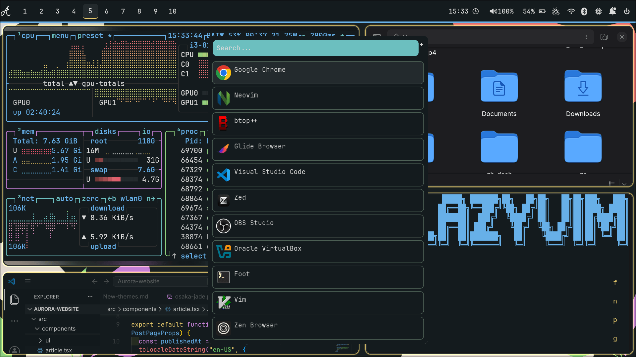Switch to workspace 6
This screenshot has height=357, width=636.
pos(106,11)
